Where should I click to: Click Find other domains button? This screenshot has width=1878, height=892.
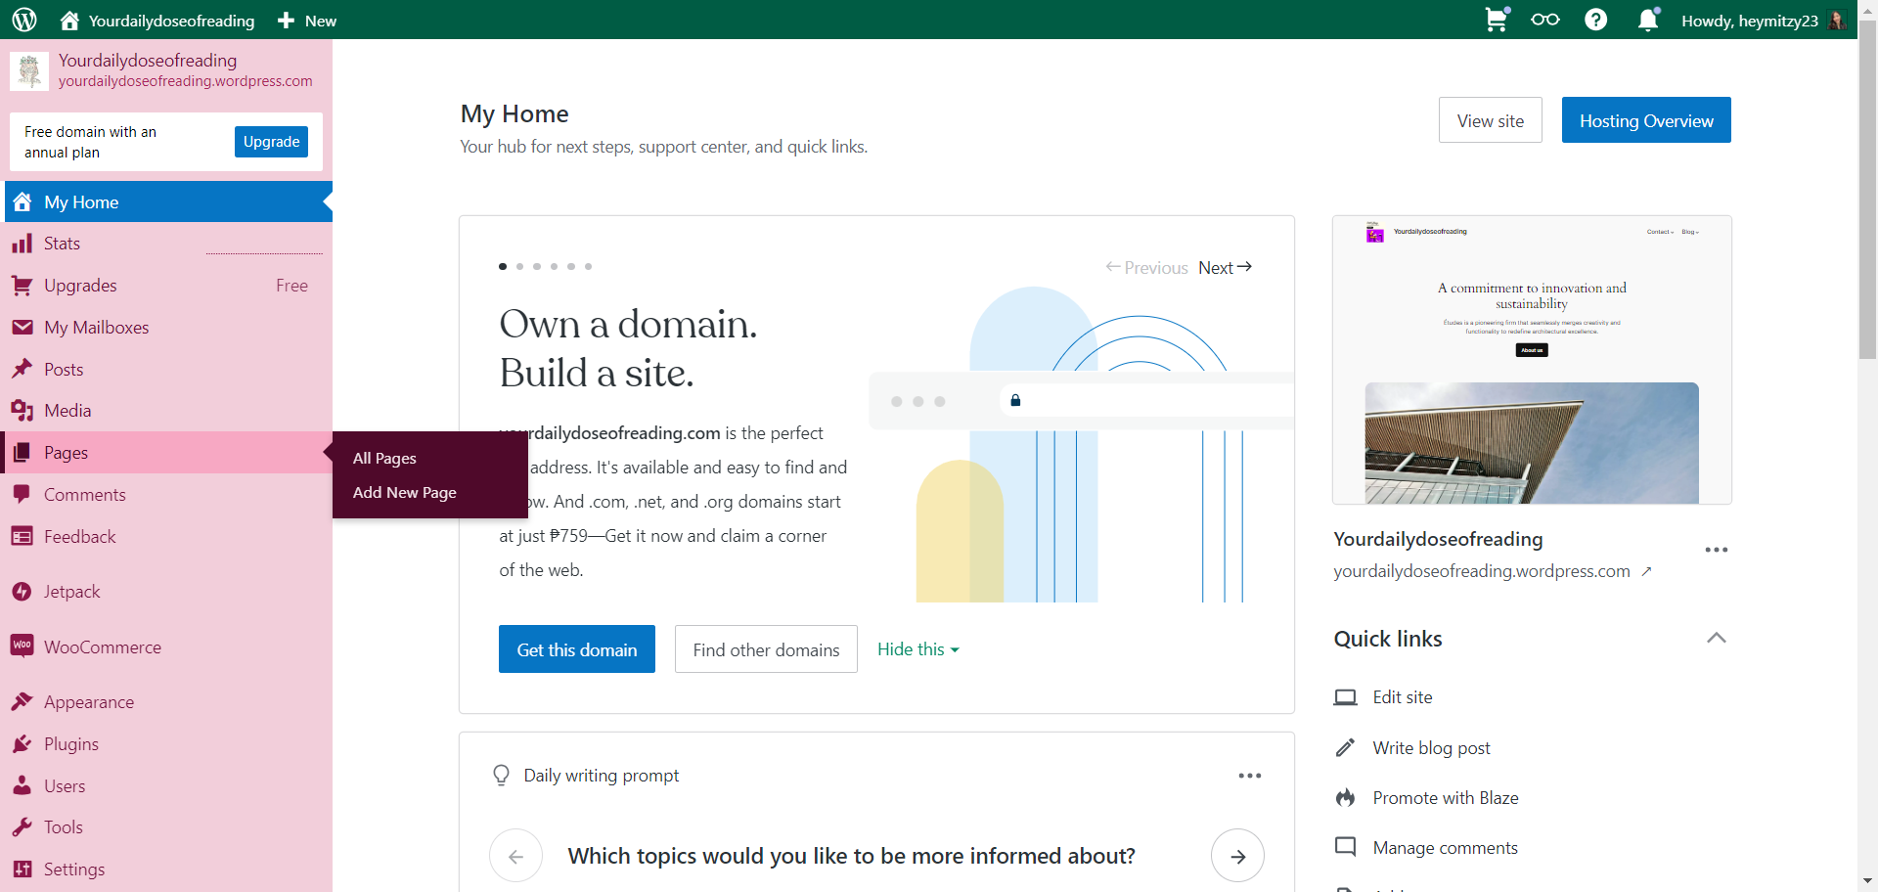[766, 649]
